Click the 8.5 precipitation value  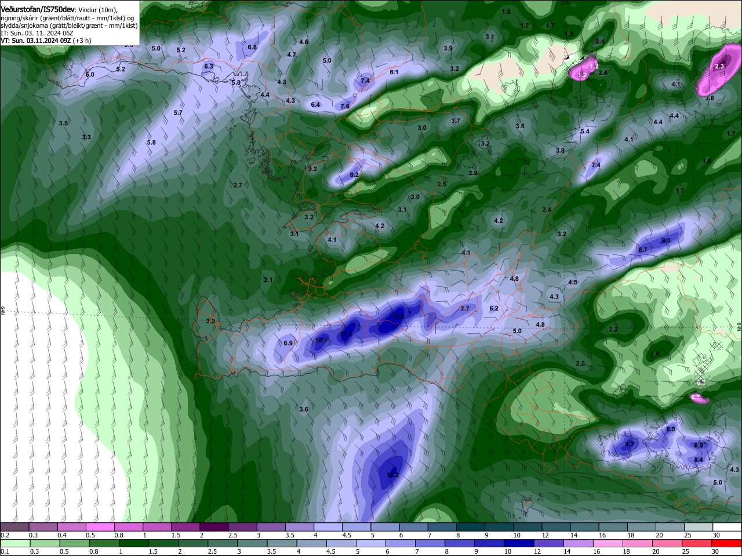point(671,429)
